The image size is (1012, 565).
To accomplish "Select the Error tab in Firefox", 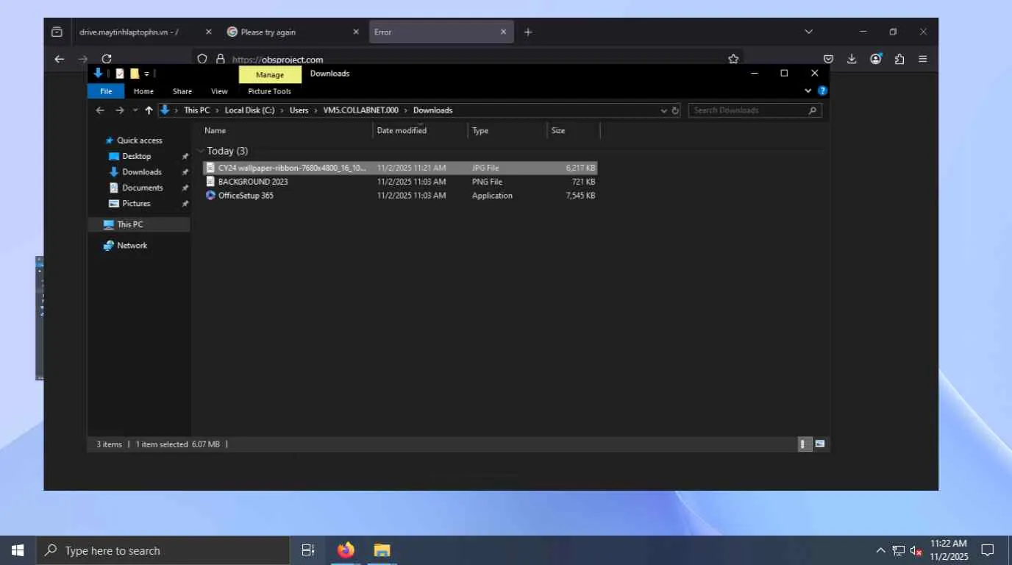I will click(441, 32).
